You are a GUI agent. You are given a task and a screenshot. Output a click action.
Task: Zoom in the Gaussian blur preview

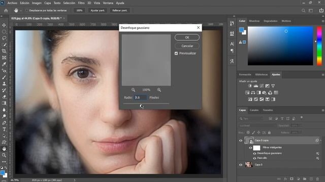pos(159,90)
